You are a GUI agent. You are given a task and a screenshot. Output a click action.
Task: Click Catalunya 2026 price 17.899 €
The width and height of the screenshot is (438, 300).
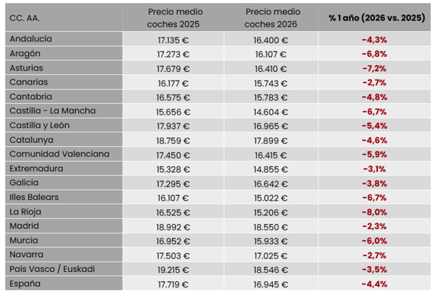click(x=271, y=141)
